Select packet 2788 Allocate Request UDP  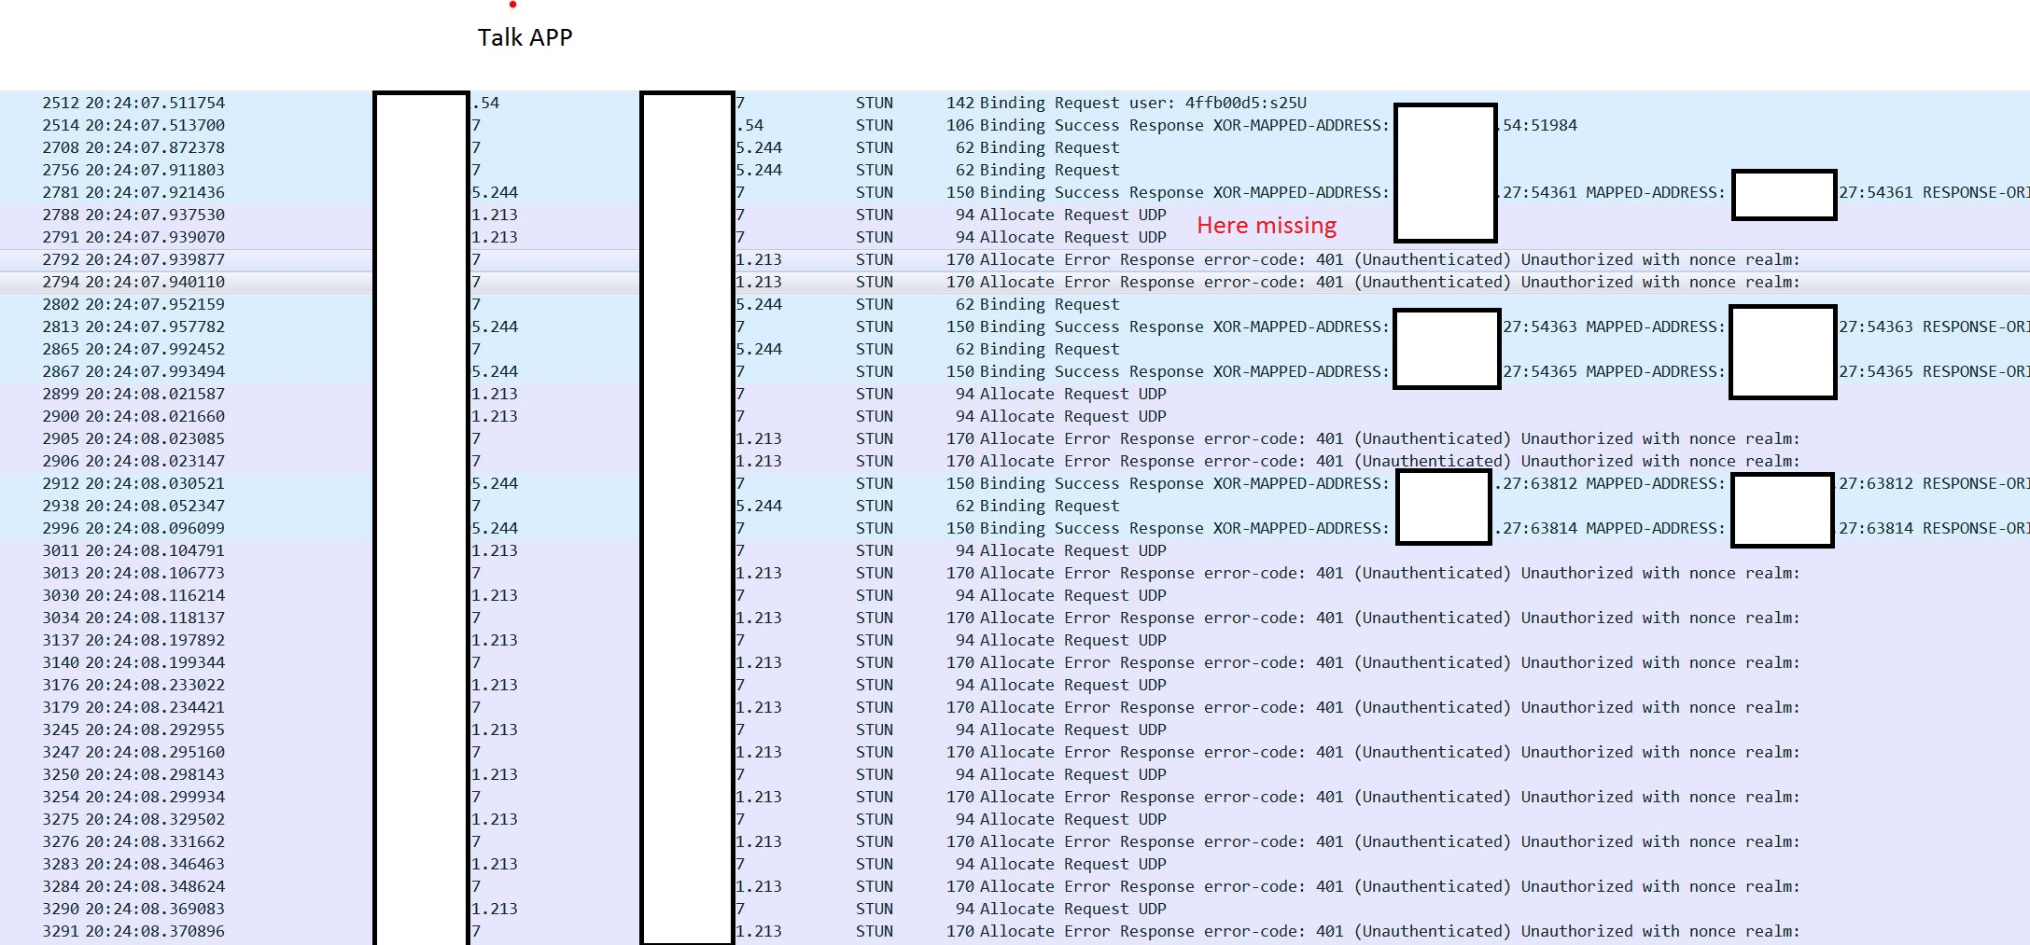pos(1015,215)
